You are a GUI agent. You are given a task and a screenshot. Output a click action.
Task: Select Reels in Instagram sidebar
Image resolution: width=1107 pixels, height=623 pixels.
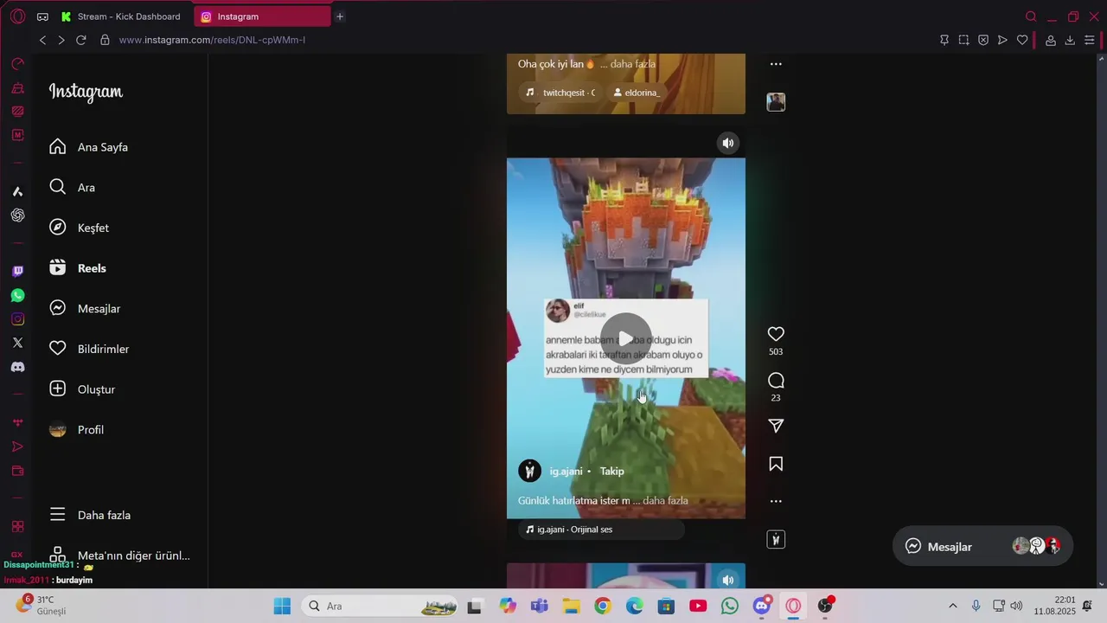coord(78,268)
